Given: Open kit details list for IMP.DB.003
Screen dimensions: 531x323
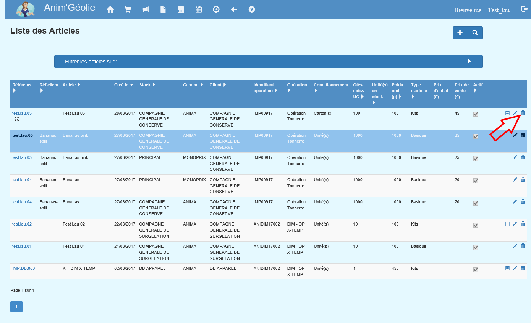Looking at the screenshot, I should pos(507,268).
